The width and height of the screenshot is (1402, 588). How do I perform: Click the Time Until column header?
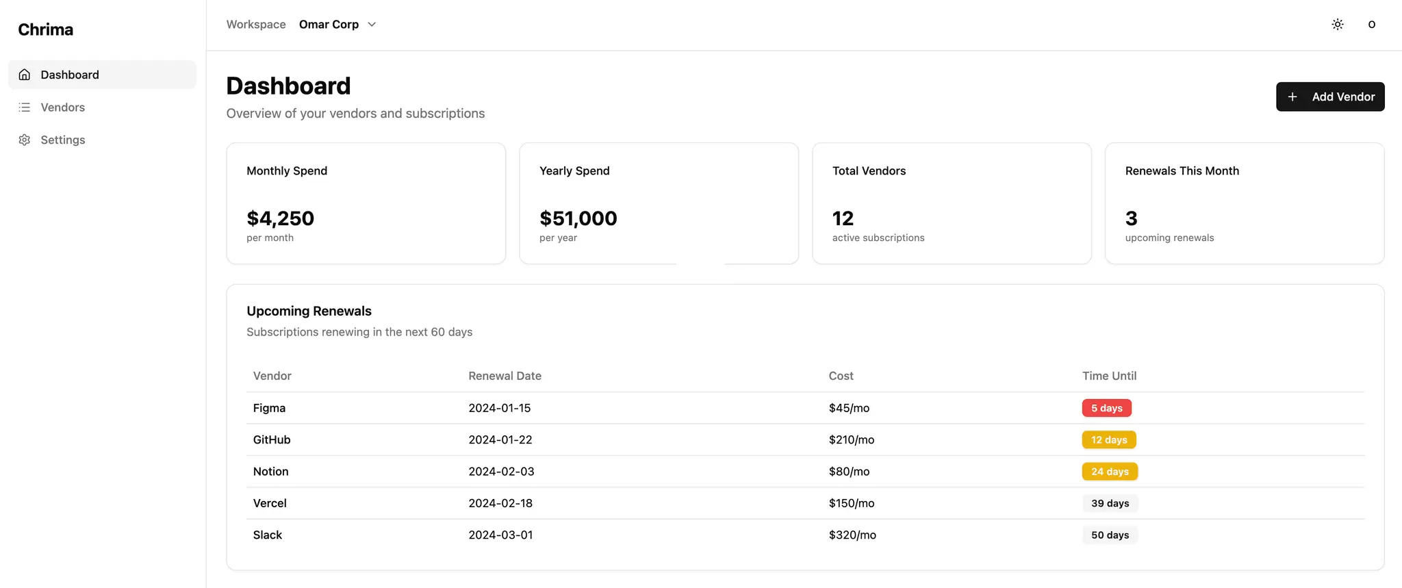point(1109,376)
